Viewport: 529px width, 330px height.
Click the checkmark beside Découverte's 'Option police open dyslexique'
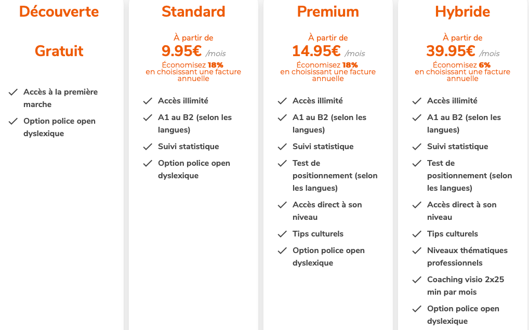pyautogui.click(x=14, y=122)
